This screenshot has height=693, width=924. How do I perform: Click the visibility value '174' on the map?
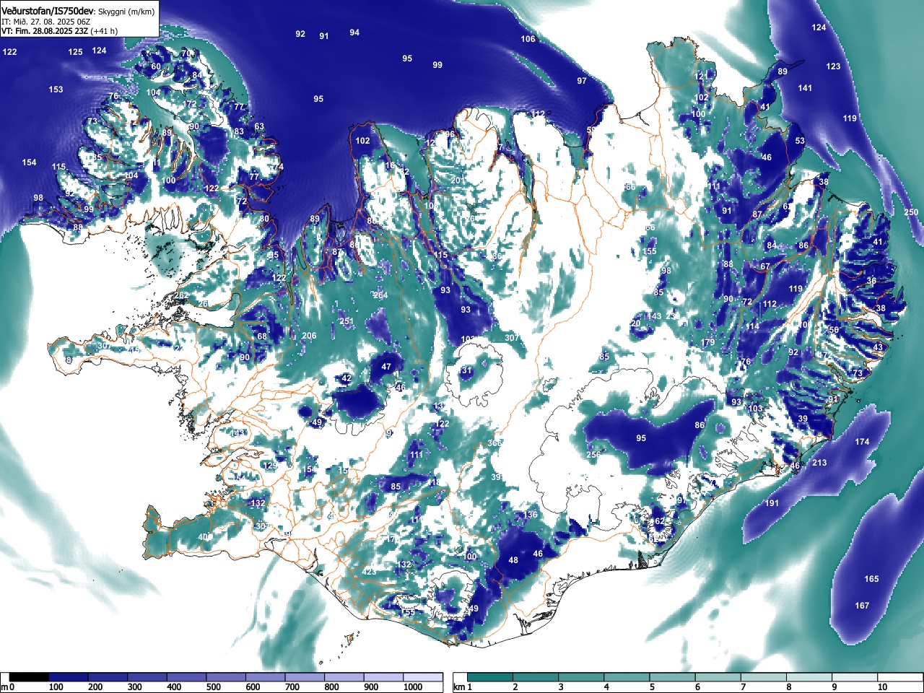coord(862,442)
